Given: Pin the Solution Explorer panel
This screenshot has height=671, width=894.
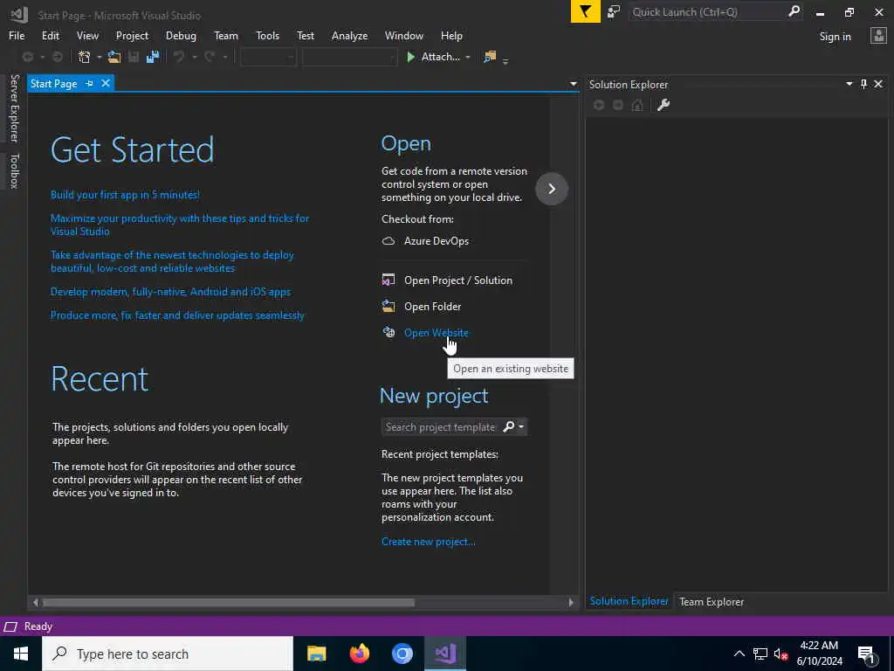Looking at the screenshot, I should 863,84.
